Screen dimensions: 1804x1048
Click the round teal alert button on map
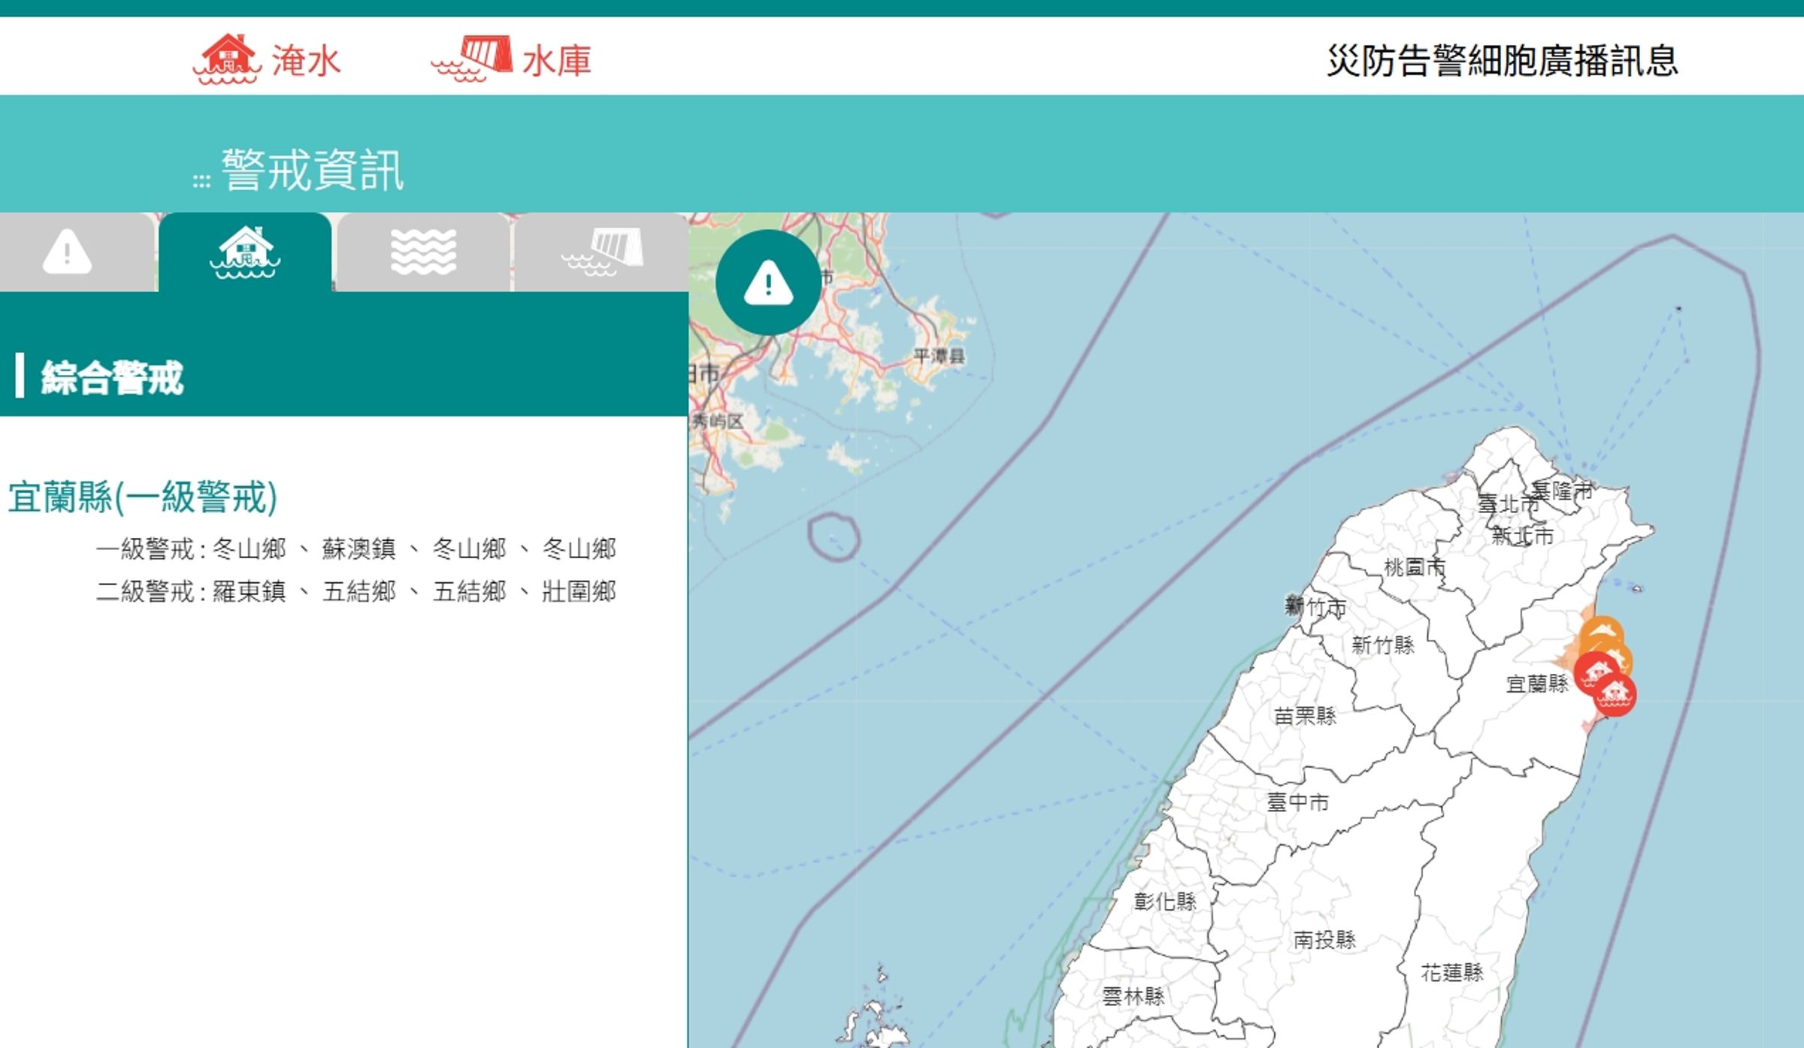[x=768, y=282]
